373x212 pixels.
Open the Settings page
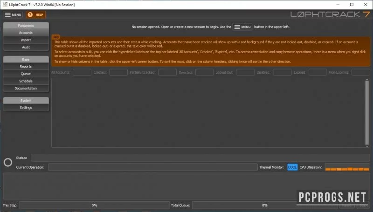tap(26, 108)
